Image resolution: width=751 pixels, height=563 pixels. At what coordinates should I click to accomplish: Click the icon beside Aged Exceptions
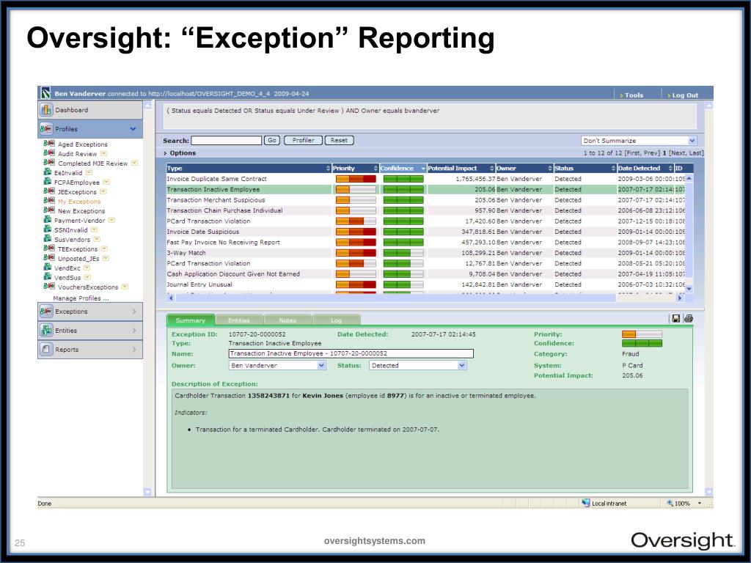(49, 144)
